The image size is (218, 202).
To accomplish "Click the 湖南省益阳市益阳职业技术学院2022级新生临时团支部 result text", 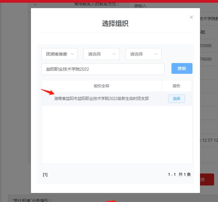I will click(x=101, y=98).
